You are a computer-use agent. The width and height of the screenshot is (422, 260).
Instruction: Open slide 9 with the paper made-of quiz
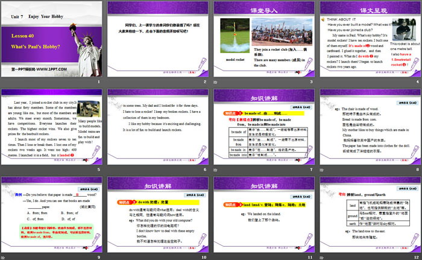pos(52,216)
